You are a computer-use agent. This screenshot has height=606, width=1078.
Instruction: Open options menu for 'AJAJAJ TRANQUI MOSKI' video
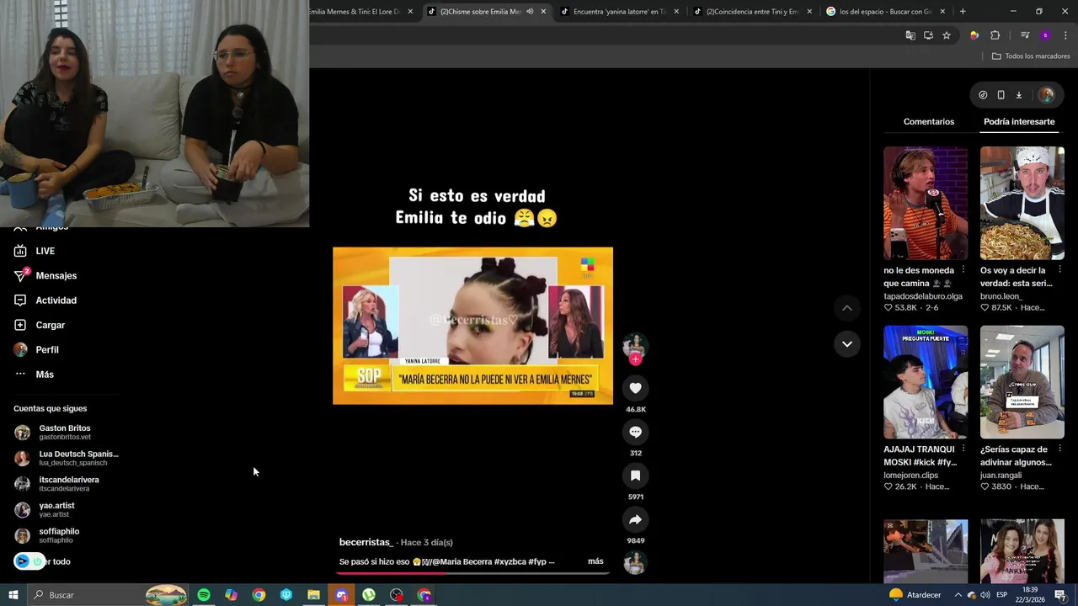tap(963, 449)
